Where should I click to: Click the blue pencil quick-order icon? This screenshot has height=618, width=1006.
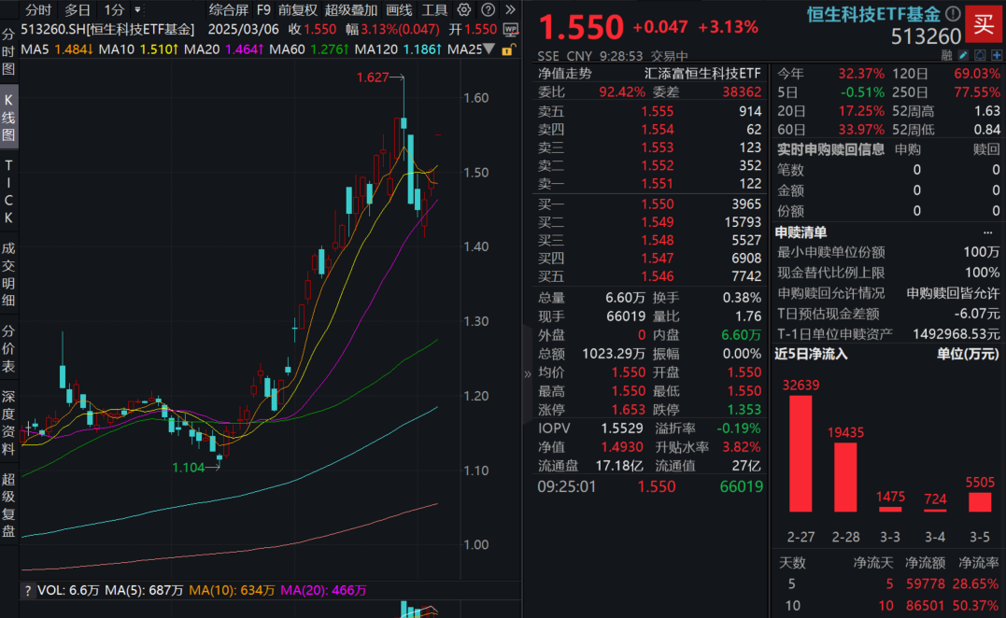point(963,55)
